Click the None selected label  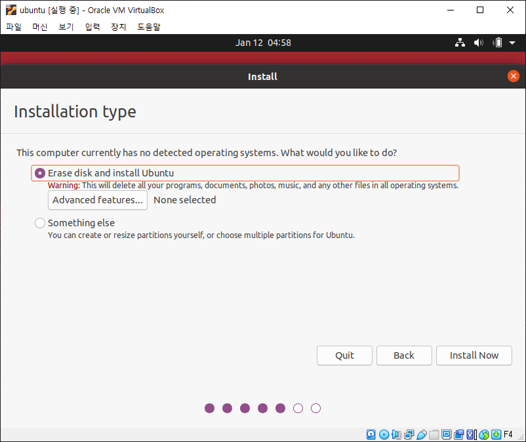click(185, 200)
